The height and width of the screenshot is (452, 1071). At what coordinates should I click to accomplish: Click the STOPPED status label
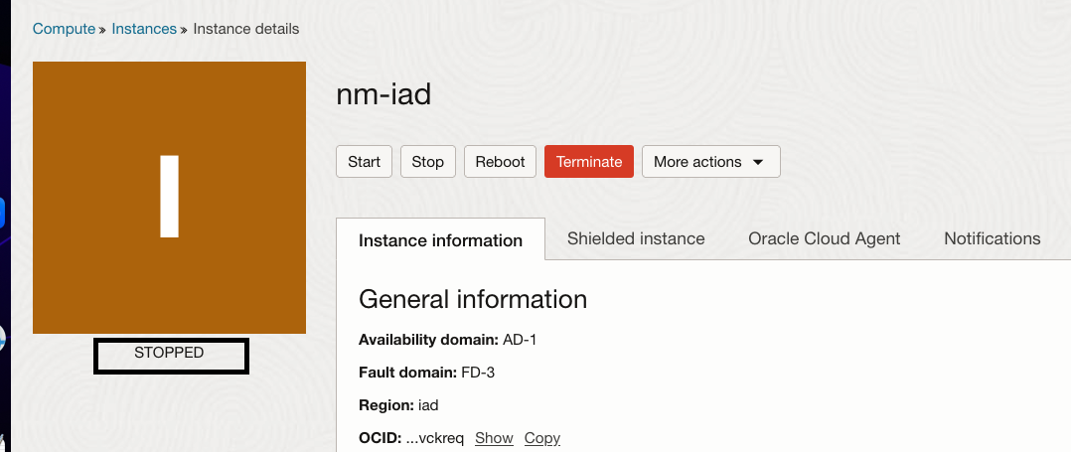click(170, 354)
